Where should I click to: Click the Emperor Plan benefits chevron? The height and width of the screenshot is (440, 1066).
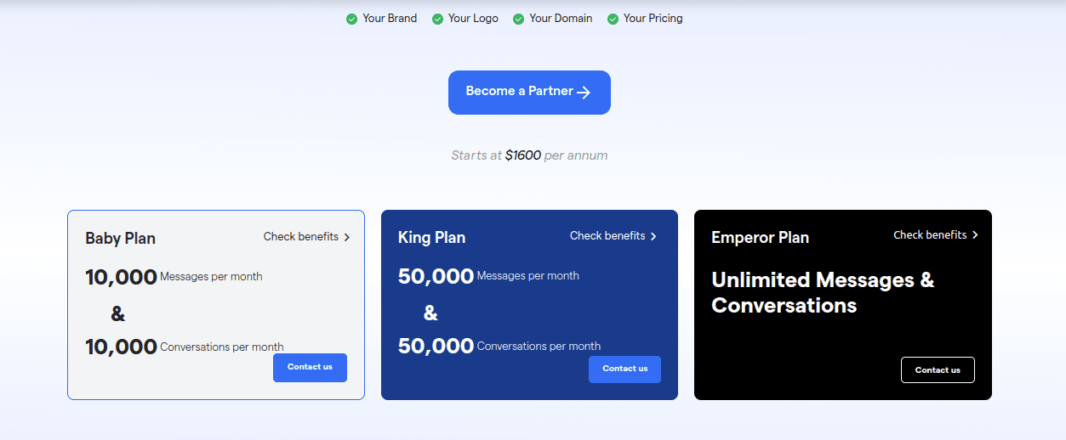975,234
